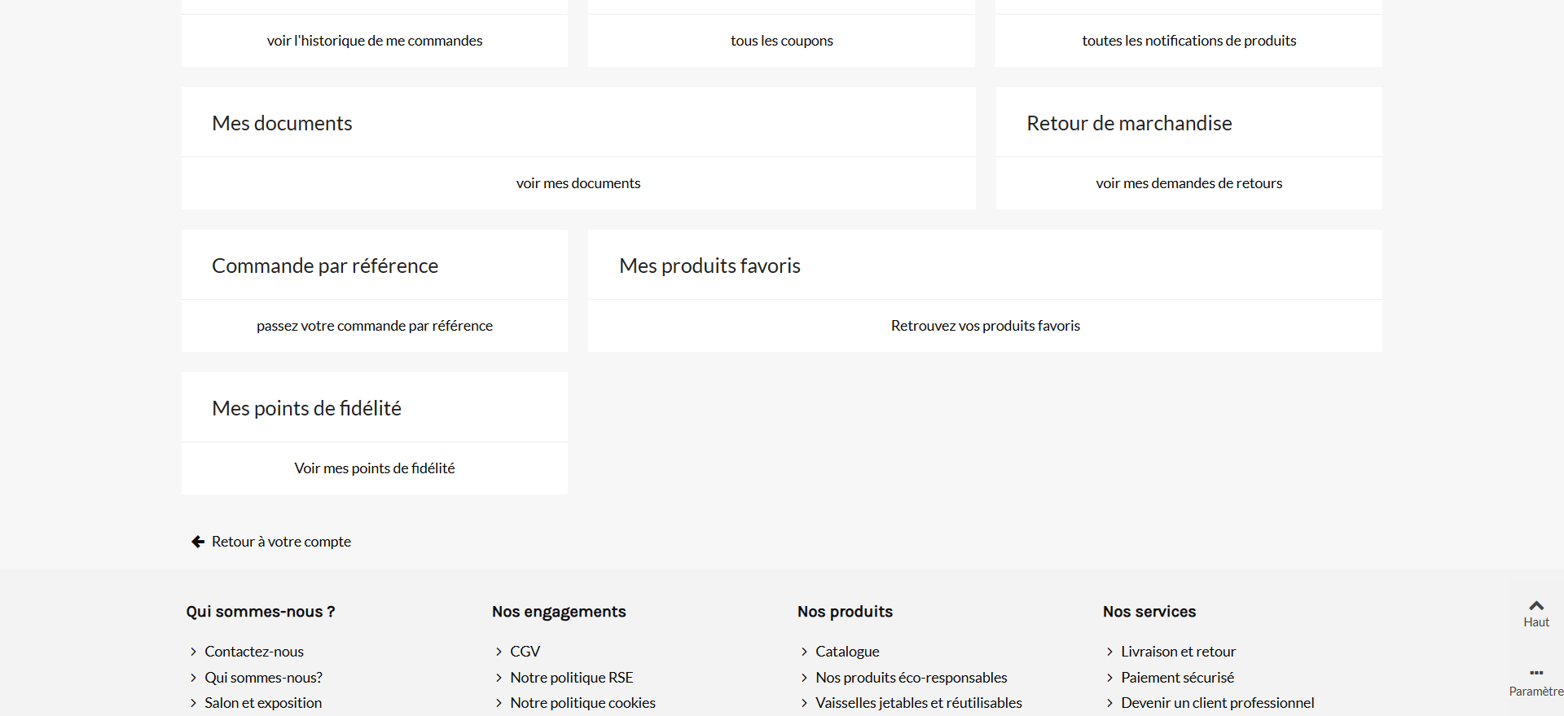The height and width of the screenshot is (716, 1564).
Task: Go to Contactez-nous in footer
Action: tap(254, 652)
